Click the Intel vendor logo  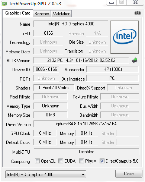pyautogui.click(x=125, y=37)
